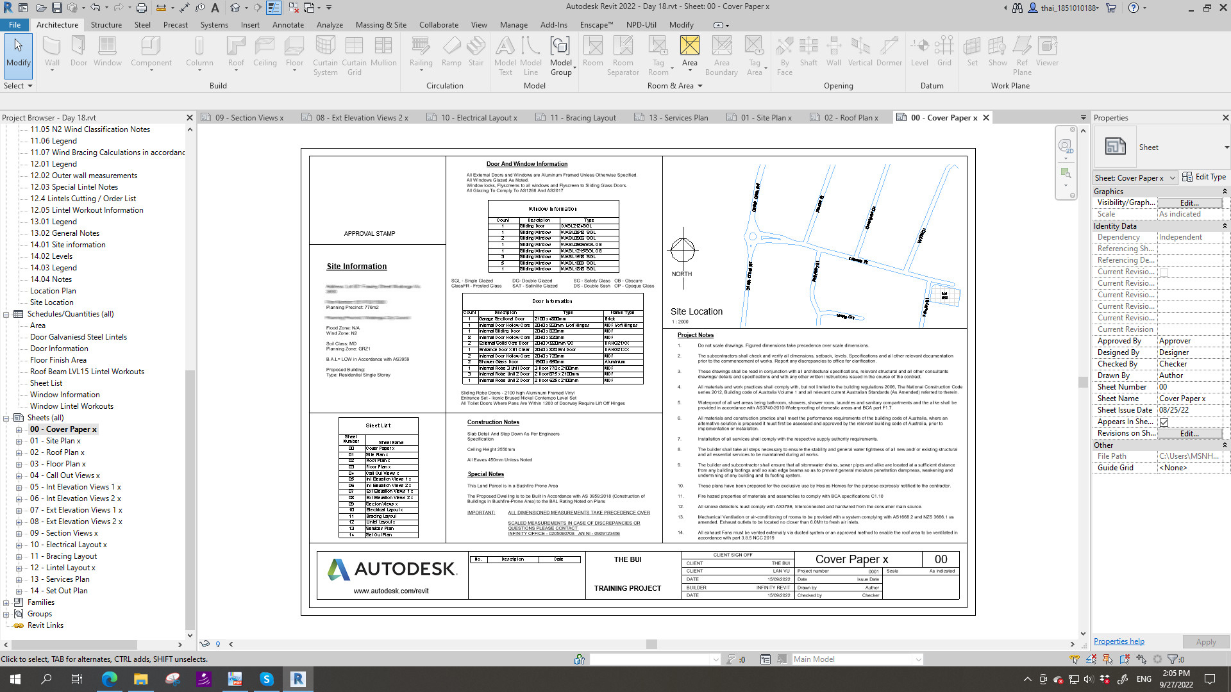Toggle the Current Revision Issued checkbox

pyautogui.click(x=1164, y=272)
